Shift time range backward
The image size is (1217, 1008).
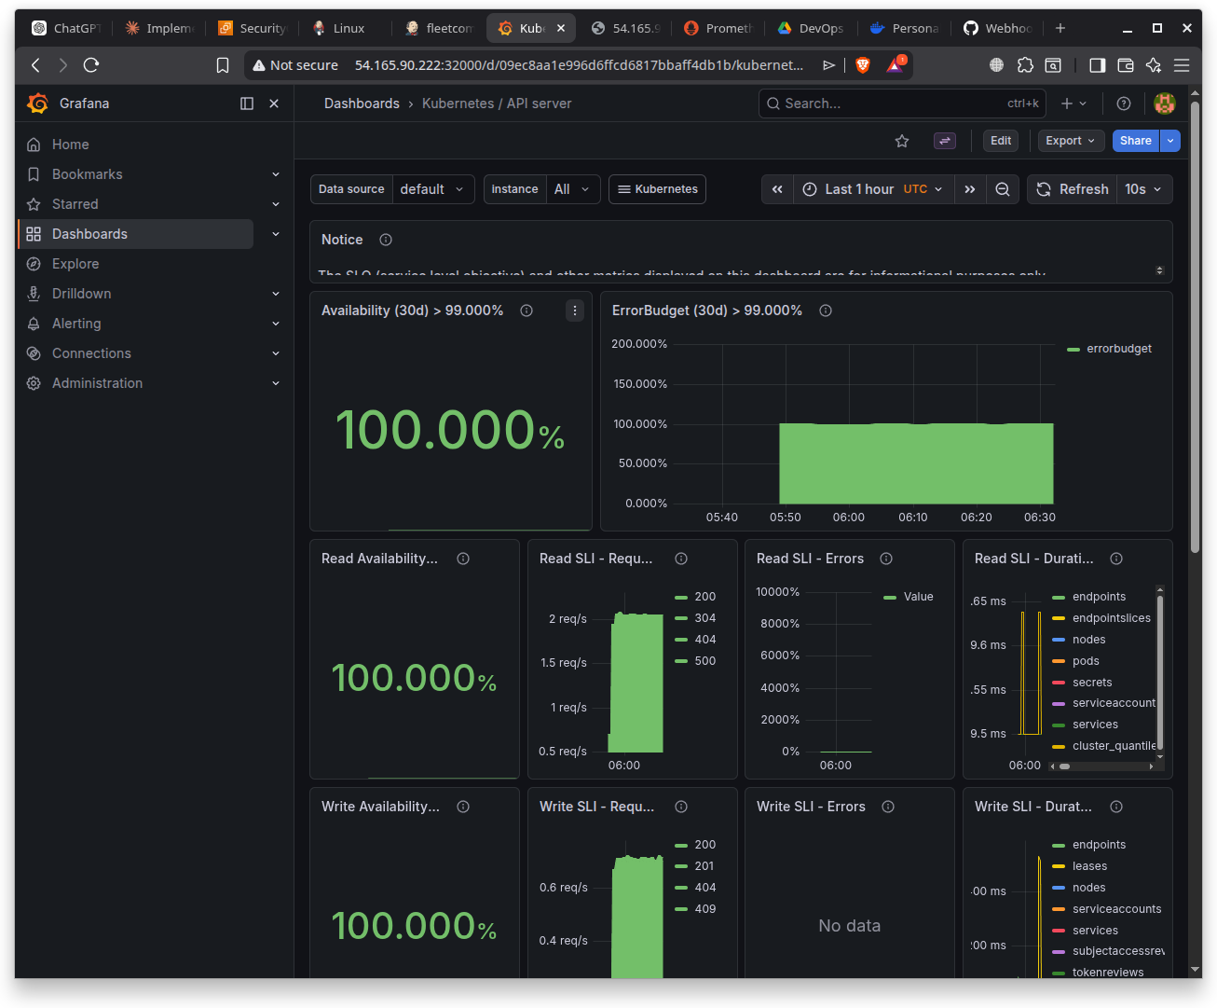pos(777,189)
